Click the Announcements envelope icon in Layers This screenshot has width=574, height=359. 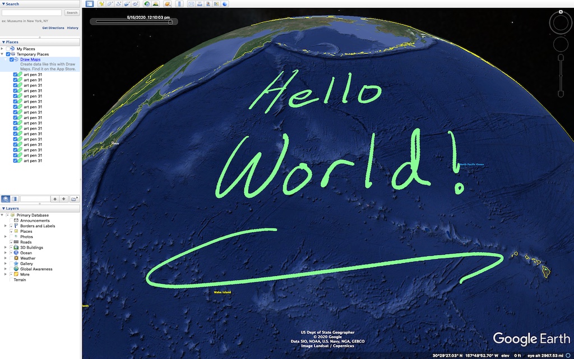[x=16, y=220]
